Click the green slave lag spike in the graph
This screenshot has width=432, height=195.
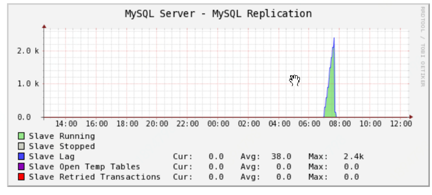tap(331, 94)
